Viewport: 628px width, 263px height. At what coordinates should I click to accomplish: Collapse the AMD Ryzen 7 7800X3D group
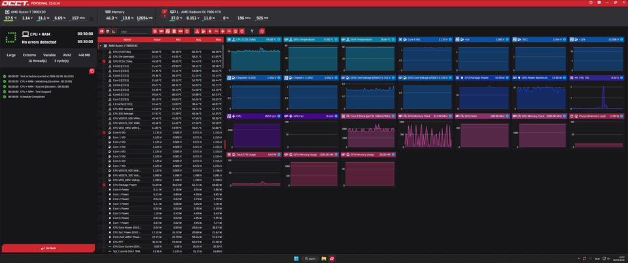click(x=100, y=46)
